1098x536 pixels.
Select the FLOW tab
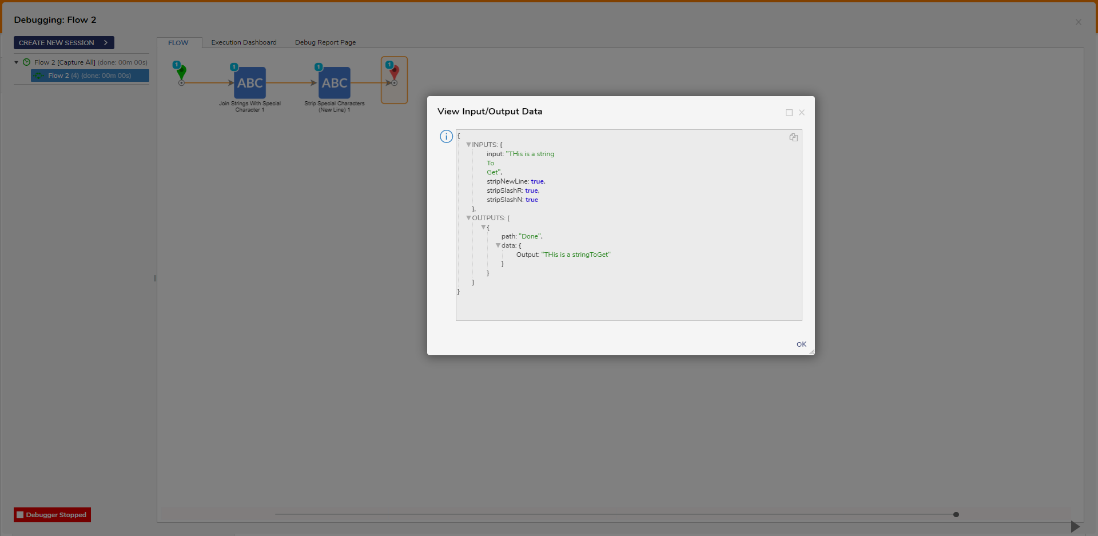coord(178,43)
